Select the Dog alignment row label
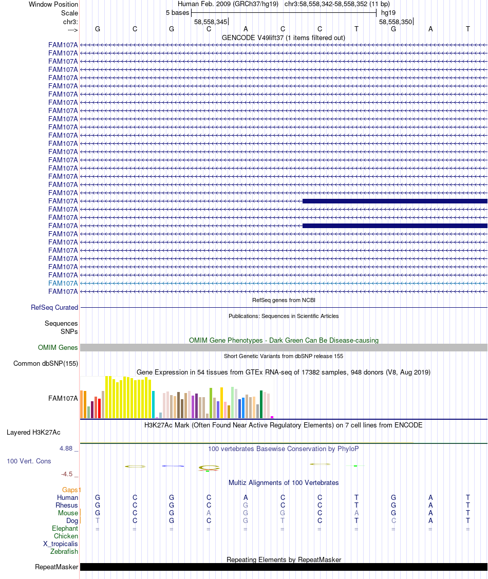 (72, 520)
